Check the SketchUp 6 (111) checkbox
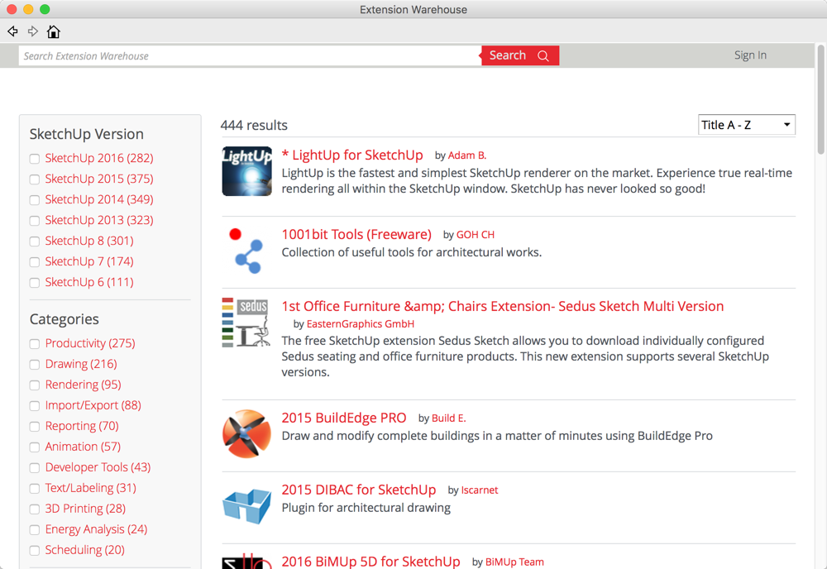 coord(35,283)
